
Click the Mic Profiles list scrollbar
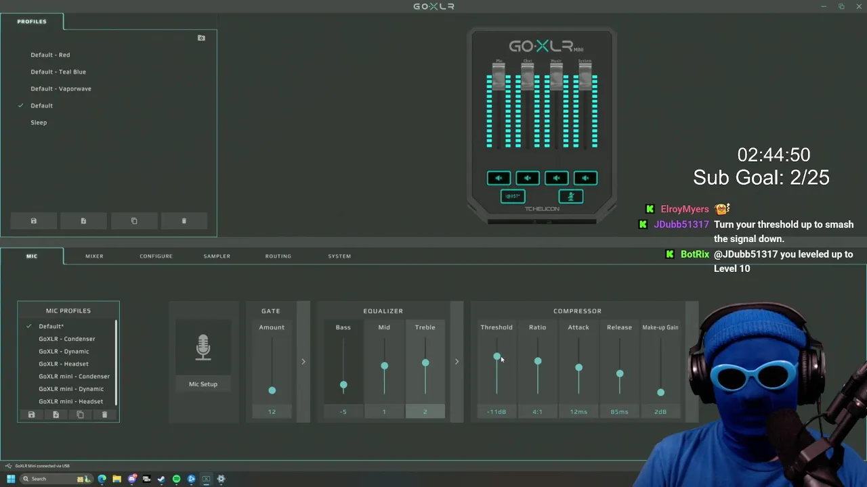tap(117, 362)
